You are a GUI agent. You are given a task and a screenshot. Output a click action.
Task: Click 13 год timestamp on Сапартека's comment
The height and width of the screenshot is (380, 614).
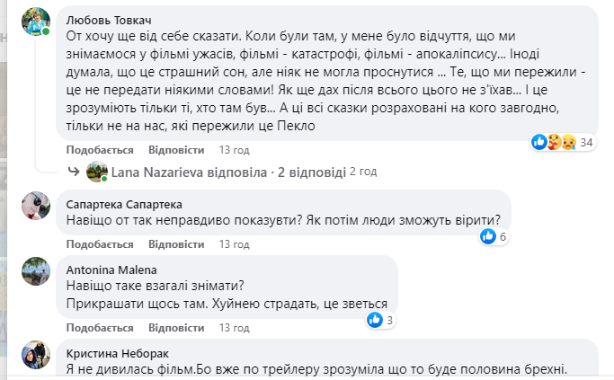point(234,244)
